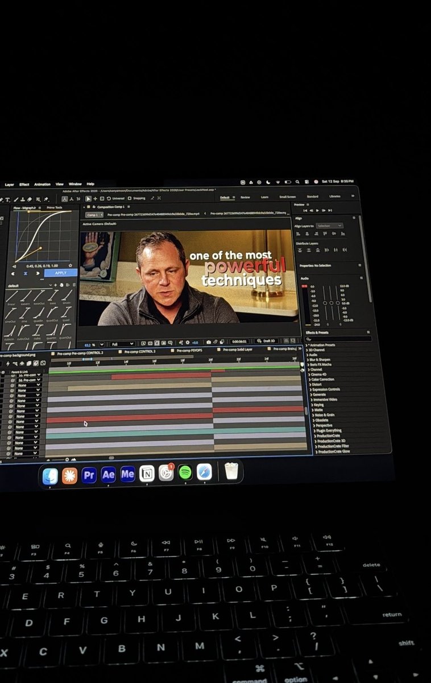Screen dimensions: 431x683
Task: Delete preset with the Flow trash icon
Action: 74,285
